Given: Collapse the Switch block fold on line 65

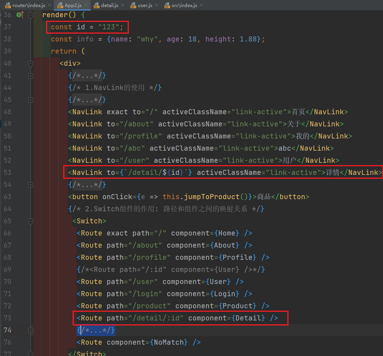Looking at the screenshot, I should pos(30,221).
